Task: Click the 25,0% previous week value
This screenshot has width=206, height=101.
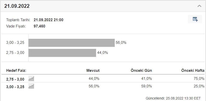Action: pos(199,86)
